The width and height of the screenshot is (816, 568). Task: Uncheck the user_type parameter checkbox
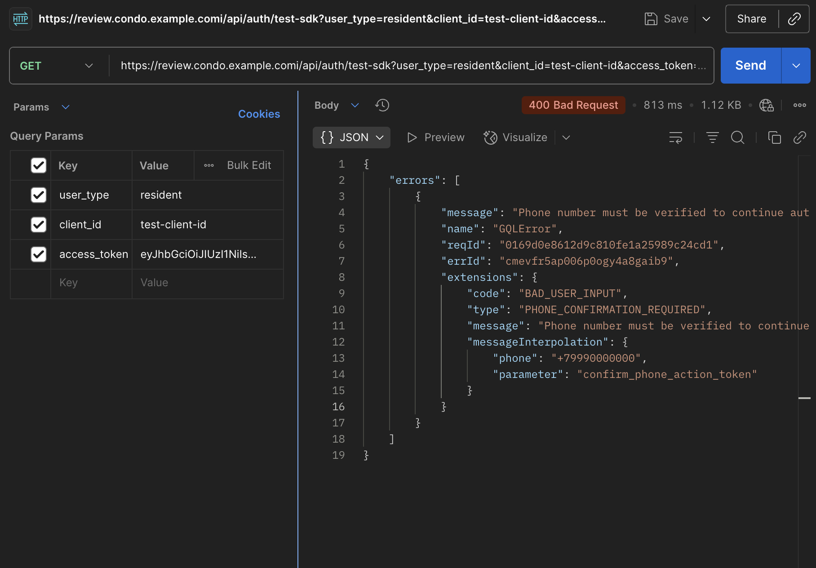coord(39,195)
